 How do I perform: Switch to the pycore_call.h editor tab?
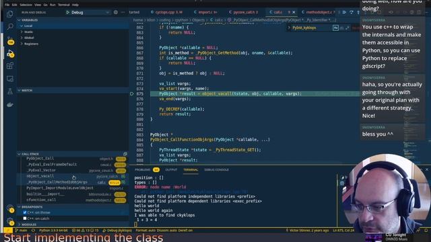click(244, 12)
